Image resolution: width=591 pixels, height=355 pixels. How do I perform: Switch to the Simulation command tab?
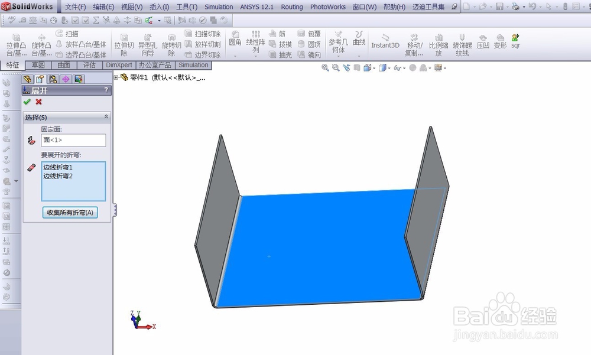(x=193, y=65)
